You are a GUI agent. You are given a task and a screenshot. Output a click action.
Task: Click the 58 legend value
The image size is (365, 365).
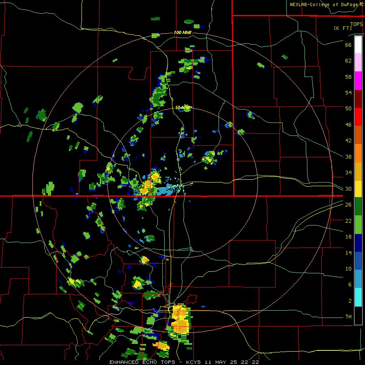point(348,77)
